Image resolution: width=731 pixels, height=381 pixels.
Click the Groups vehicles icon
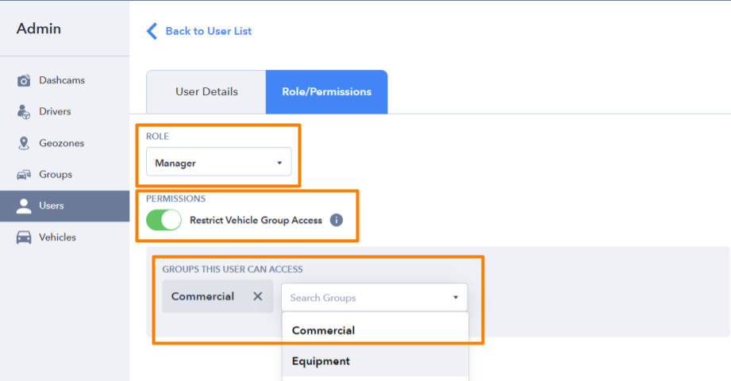24,175
